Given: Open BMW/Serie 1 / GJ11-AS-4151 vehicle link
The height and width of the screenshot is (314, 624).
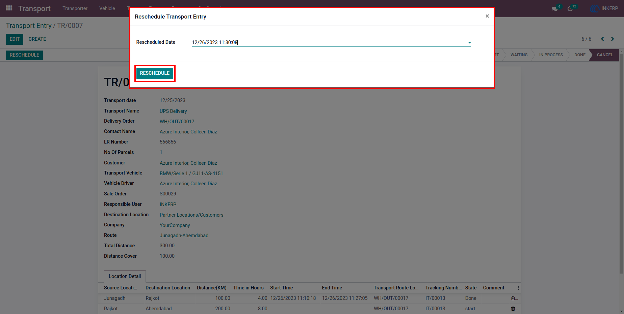Looking at the screenshot, I should coord(191,174).
